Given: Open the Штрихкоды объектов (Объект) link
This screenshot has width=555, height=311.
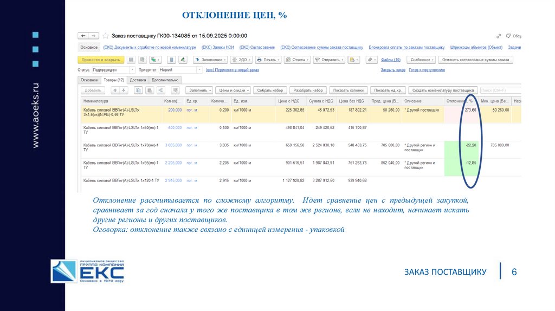Looking at the screenshot, I should click(x=476, y=48).
